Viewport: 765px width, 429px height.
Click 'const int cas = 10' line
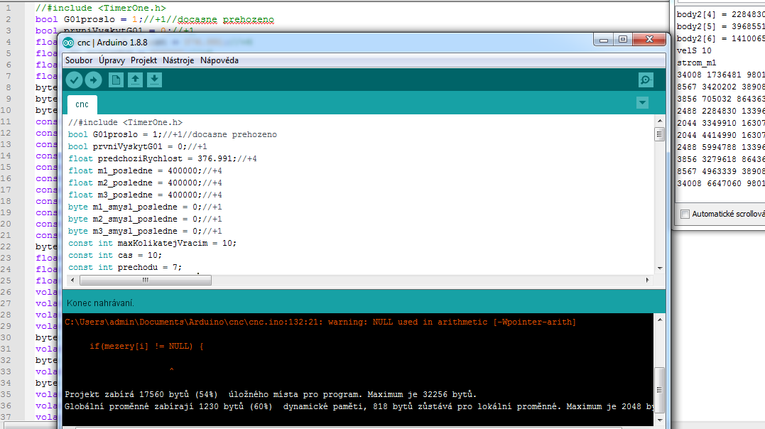(114, 255)
